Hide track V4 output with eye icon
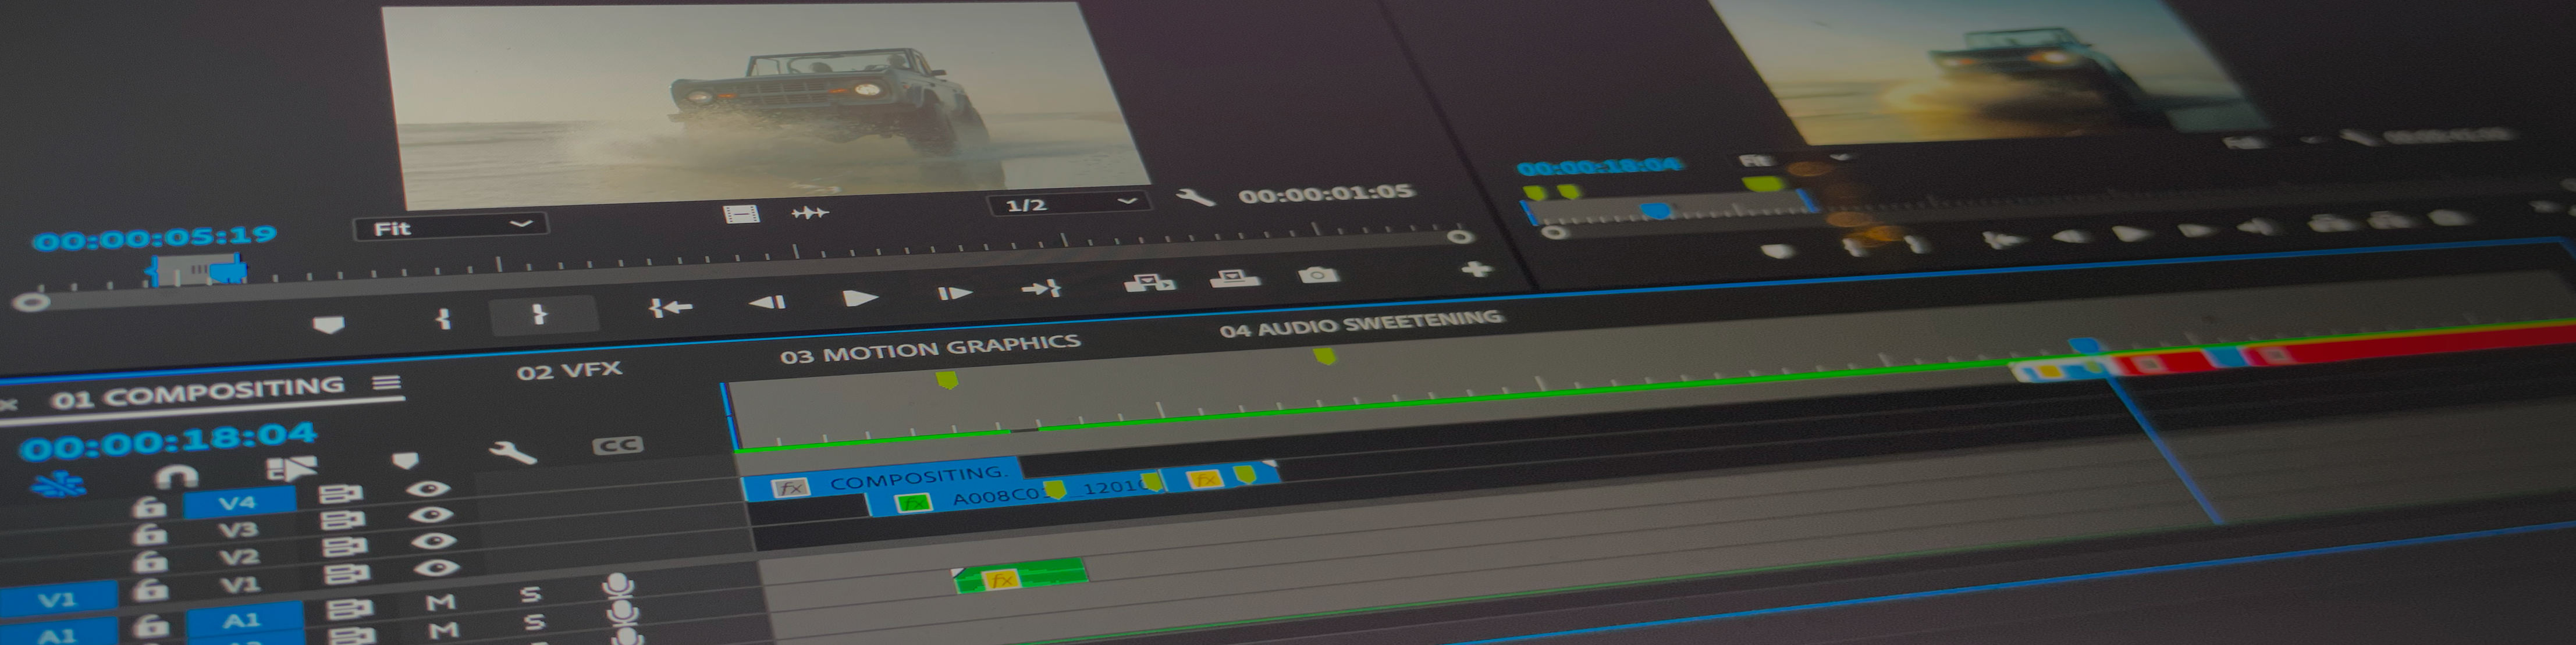 (428, 488)
